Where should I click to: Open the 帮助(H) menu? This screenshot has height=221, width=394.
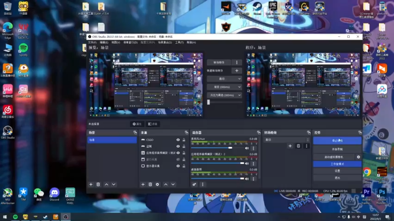[x=191, y=43]
